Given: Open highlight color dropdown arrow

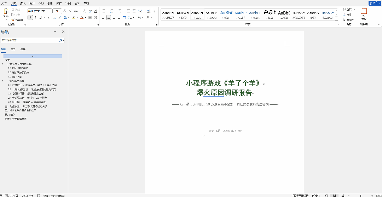Looking at the screenshot, I should (x=77, y=18).
